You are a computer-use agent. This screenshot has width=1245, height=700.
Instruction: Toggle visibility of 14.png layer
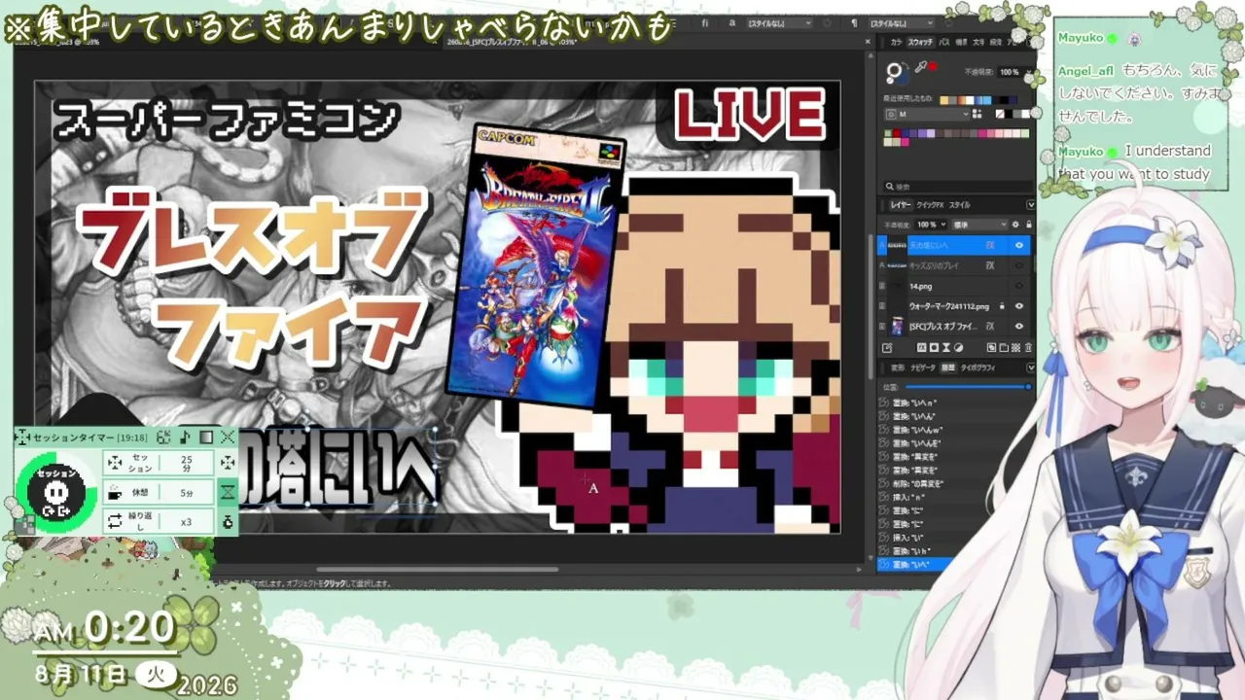(x=1019, y=286)
